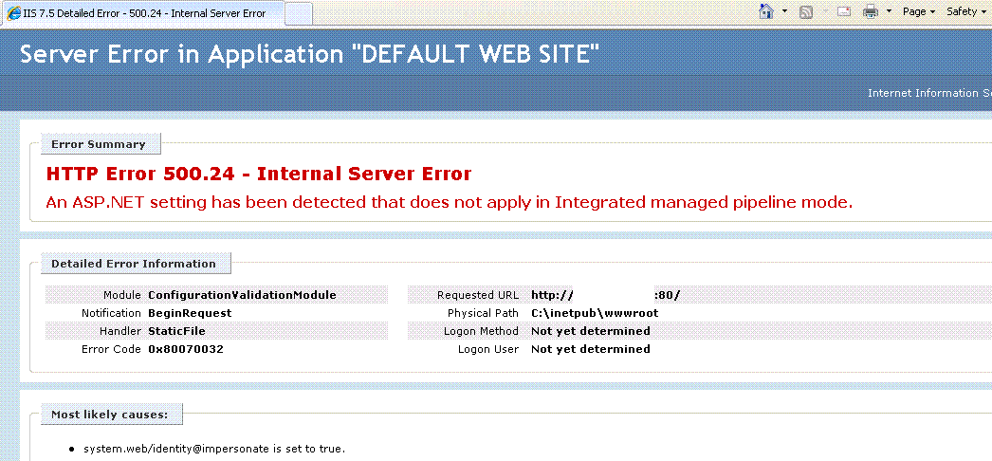Screen dimensions: 992x461
Task: Click the Requested URL value
Action: (605, 295)
